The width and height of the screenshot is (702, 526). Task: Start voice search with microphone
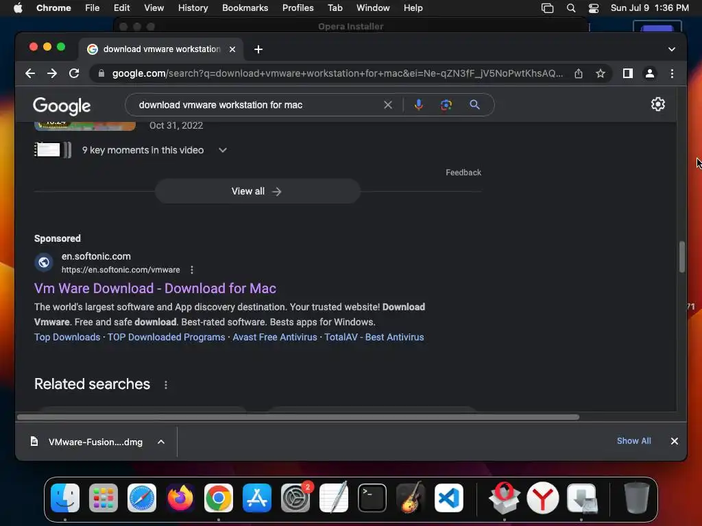click(x=419, y=105)
